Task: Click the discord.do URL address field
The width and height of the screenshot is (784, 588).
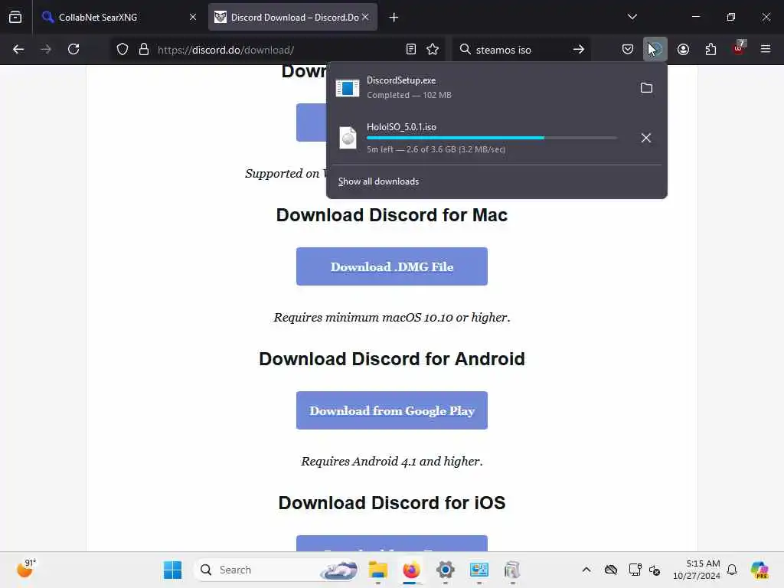Action: coord(277,50)
